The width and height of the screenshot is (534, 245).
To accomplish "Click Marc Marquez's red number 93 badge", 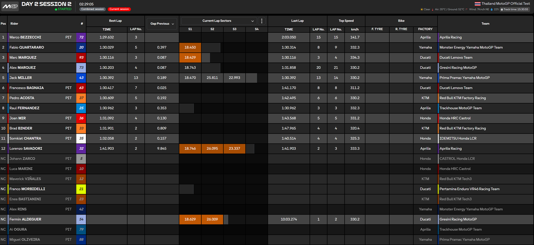I will tap(81, 57).
